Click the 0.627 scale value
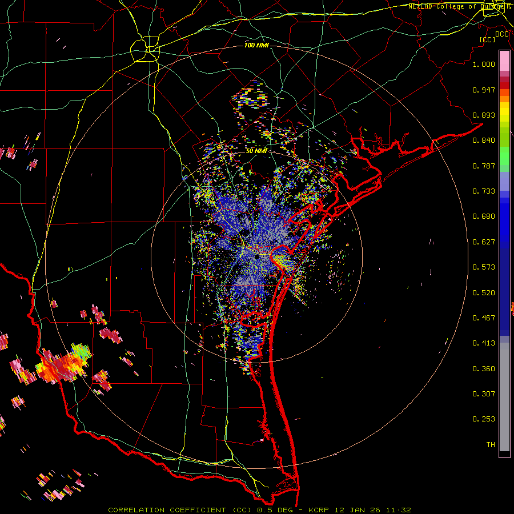Viewport: 514px width, 514px height. pyautogui.click(x=484, y=242)
